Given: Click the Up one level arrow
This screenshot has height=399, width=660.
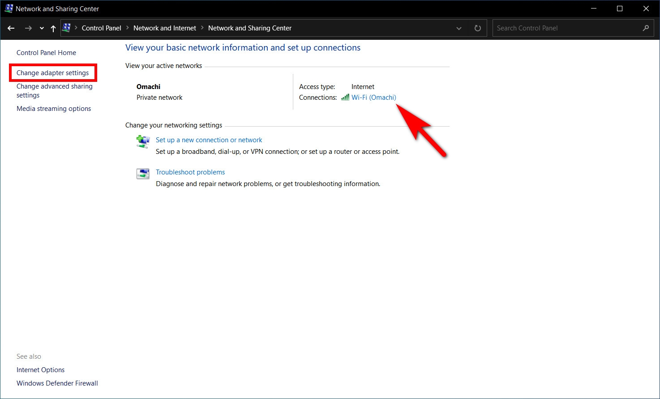Looking at the screenshot, I should click(53, 28).
